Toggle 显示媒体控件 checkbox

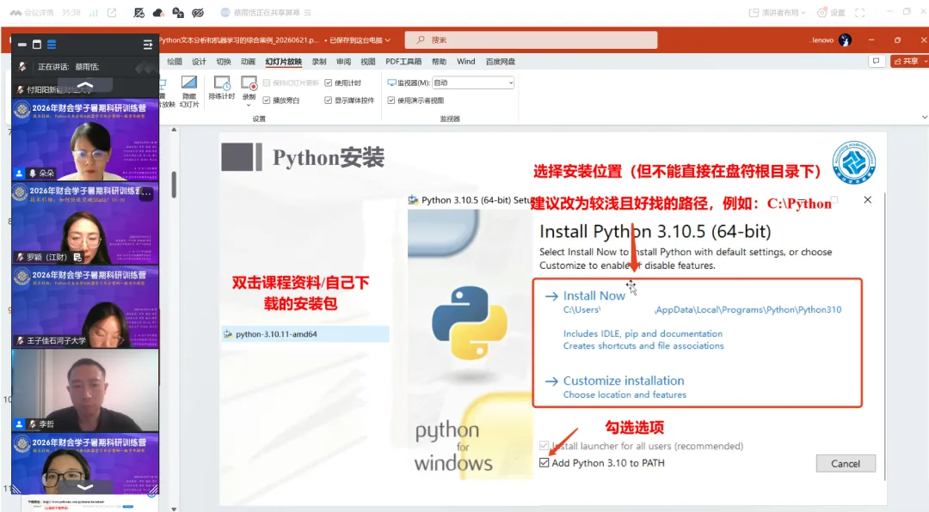[x=329, y=101]
